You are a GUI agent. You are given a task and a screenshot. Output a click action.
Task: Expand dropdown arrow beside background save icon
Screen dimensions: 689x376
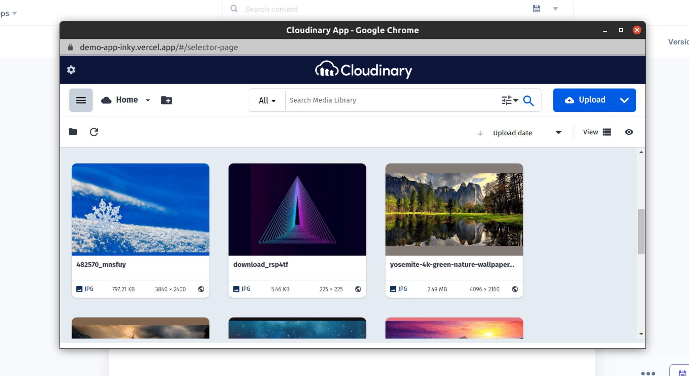555,9
